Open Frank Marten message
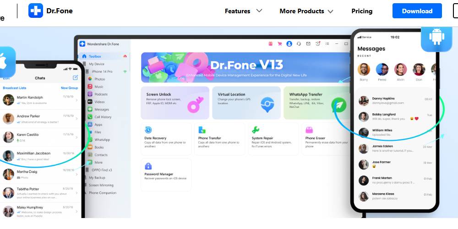 [x=396, y=181]
